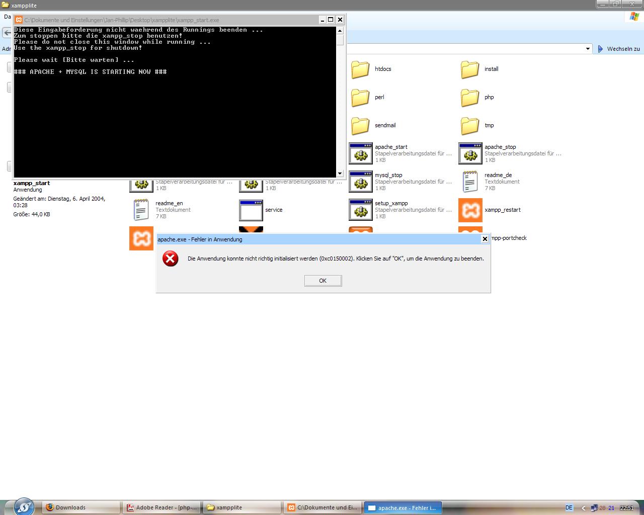This screenshot has height=515, width=644.
Task: Open the htdocs folder
Action: click(361, 69)
